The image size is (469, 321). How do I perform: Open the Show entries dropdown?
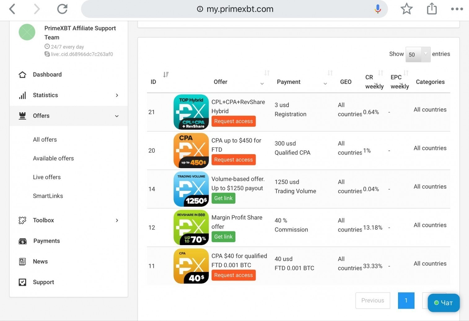418,54
